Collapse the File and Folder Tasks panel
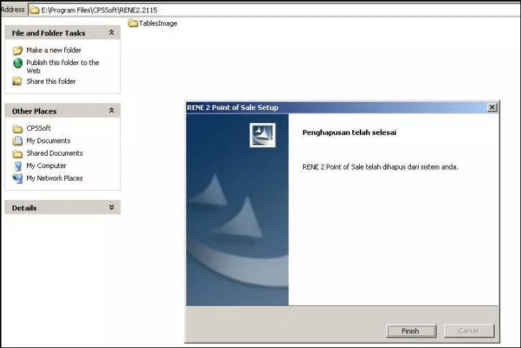Screen dimensions: 521x348 point(111,33)
